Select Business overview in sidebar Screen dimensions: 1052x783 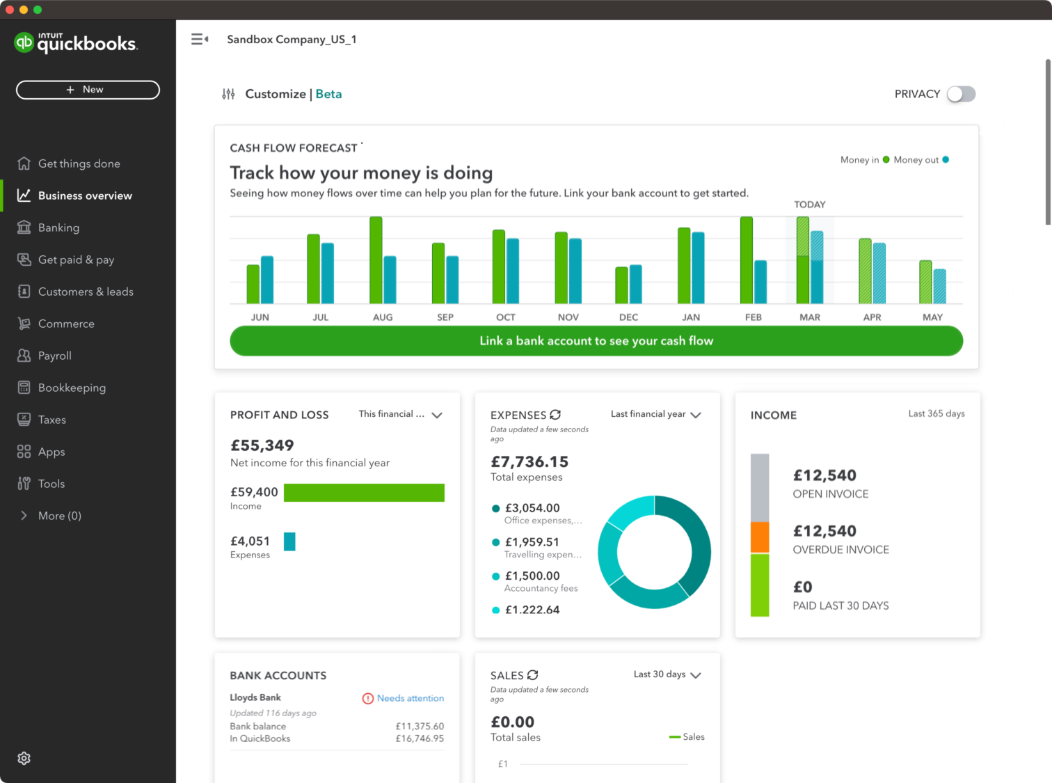tap(88, 196)
